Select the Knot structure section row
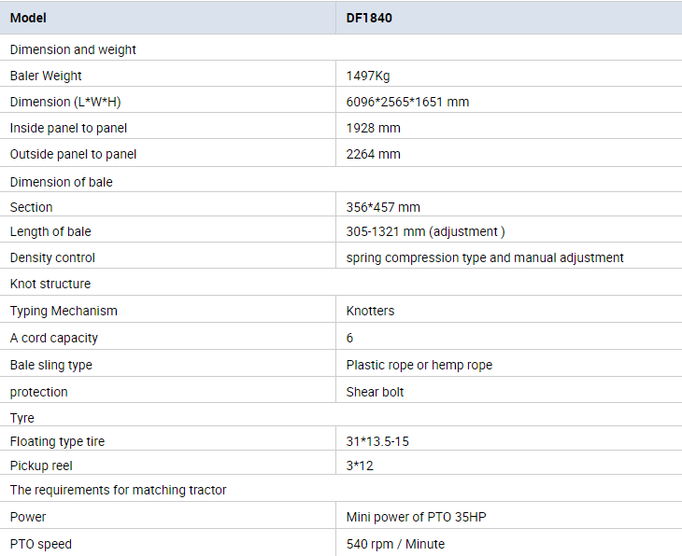This screenshot has width=682, height=556. click(x=50, y=284)
